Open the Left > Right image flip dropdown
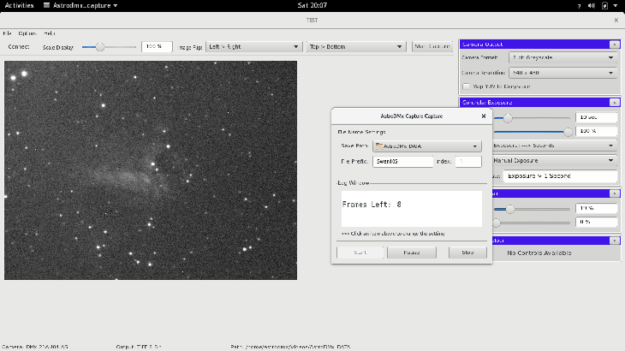Screen dimensions: 625x351 pyautogui.click(x=253, y=47)
